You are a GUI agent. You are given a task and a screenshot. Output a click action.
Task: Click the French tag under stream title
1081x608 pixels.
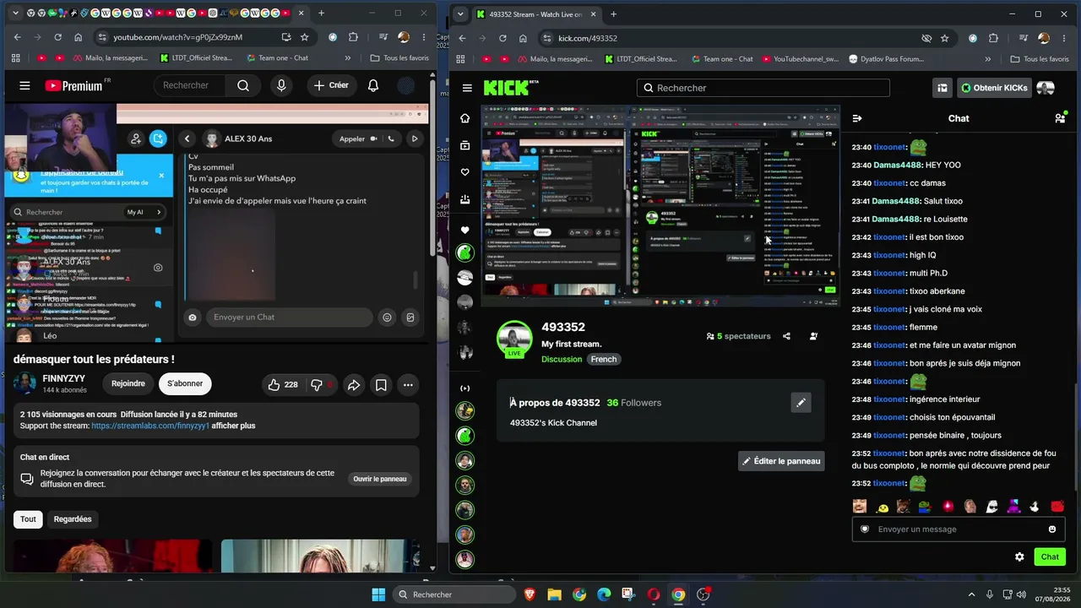[604, 359]
